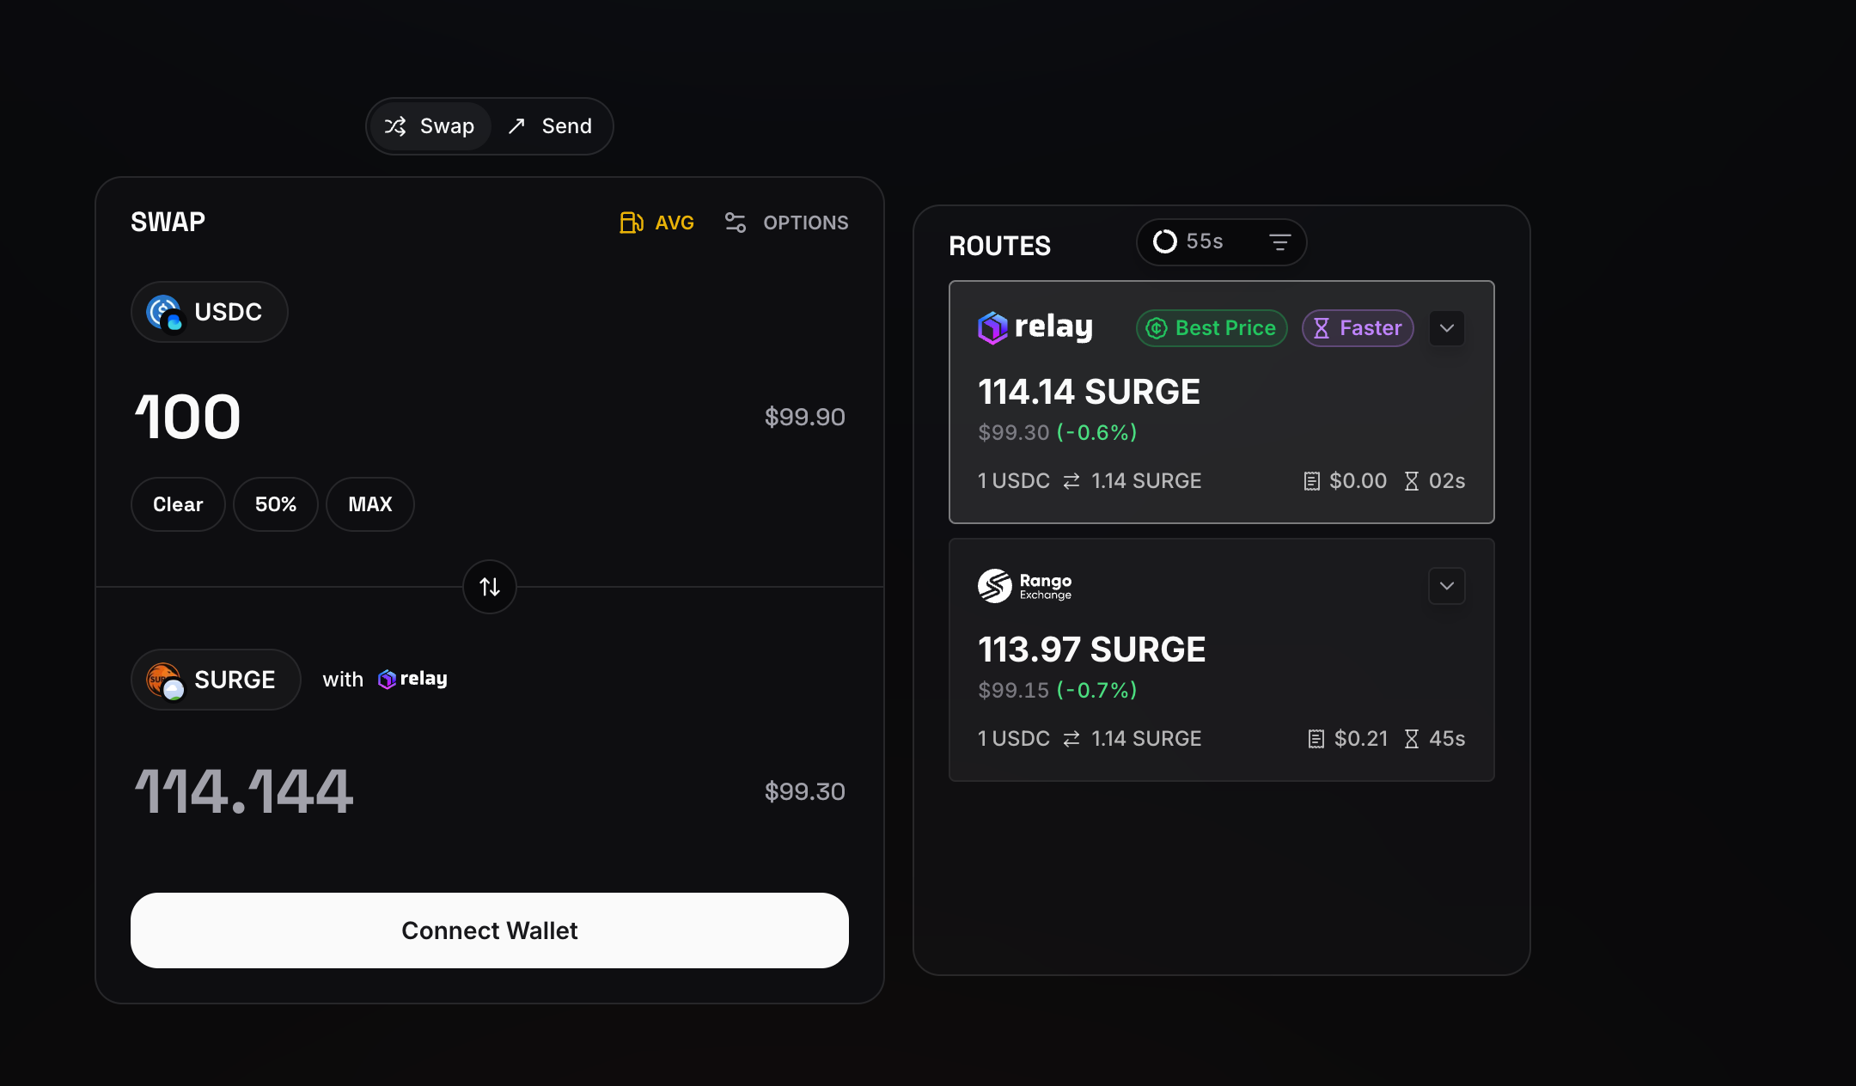Choose the Rango 113.97 SURGE route card
Image resolution: width=1856 pixels, height=1086 pixels.
1220,660
